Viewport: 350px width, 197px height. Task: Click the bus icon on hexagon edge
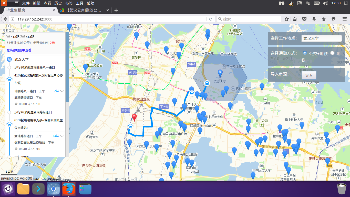coord(207,83)
